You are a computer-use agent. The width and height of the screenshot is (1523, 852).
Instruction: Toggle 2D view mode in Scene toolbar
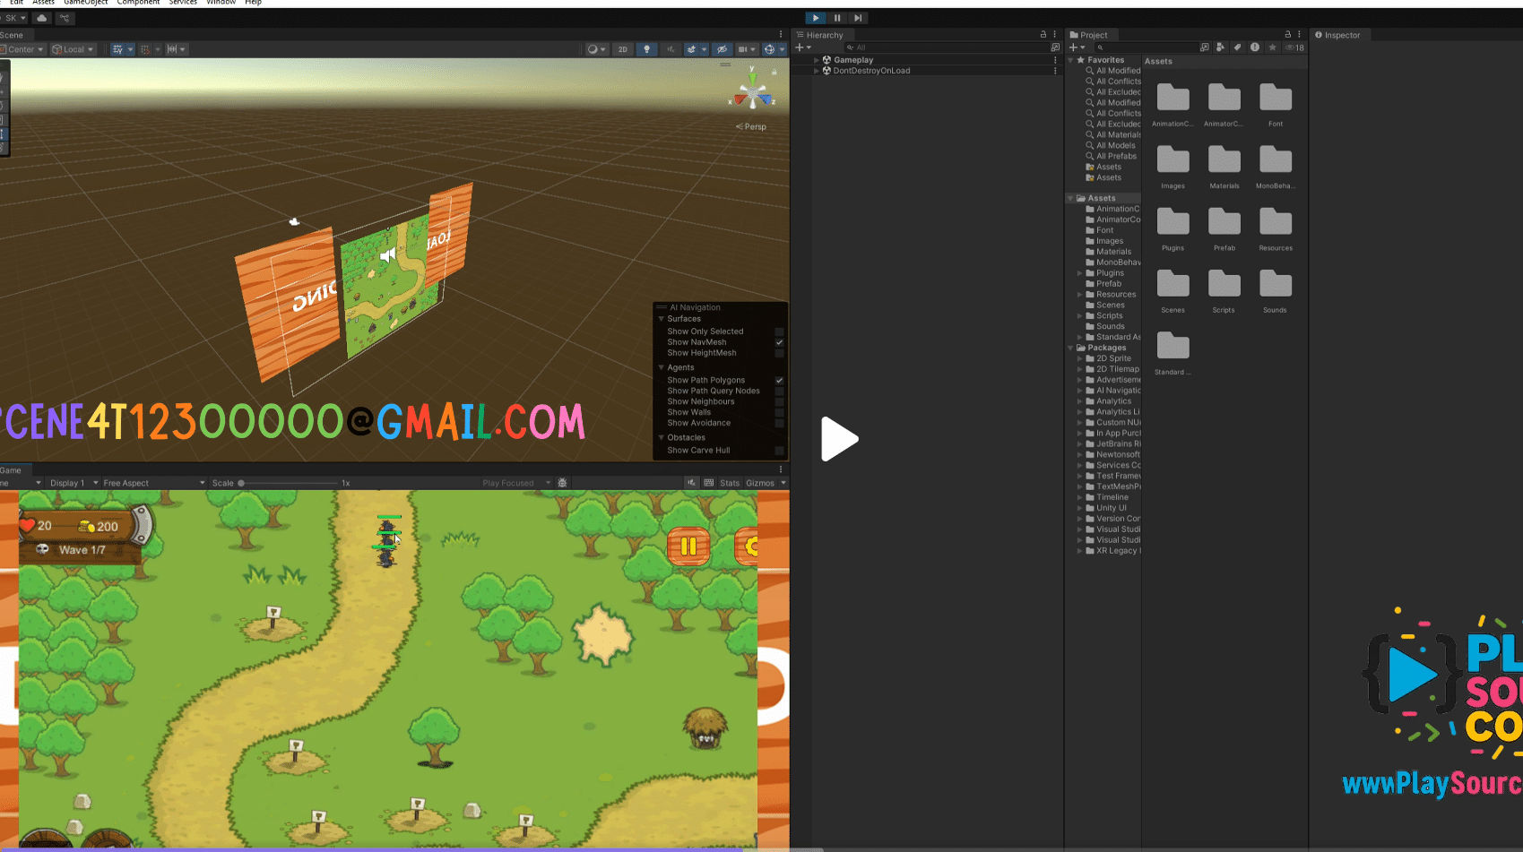point(623,49)
